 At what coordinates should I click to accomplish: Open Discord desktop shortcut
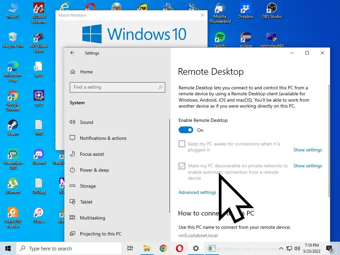pos(39,157)
